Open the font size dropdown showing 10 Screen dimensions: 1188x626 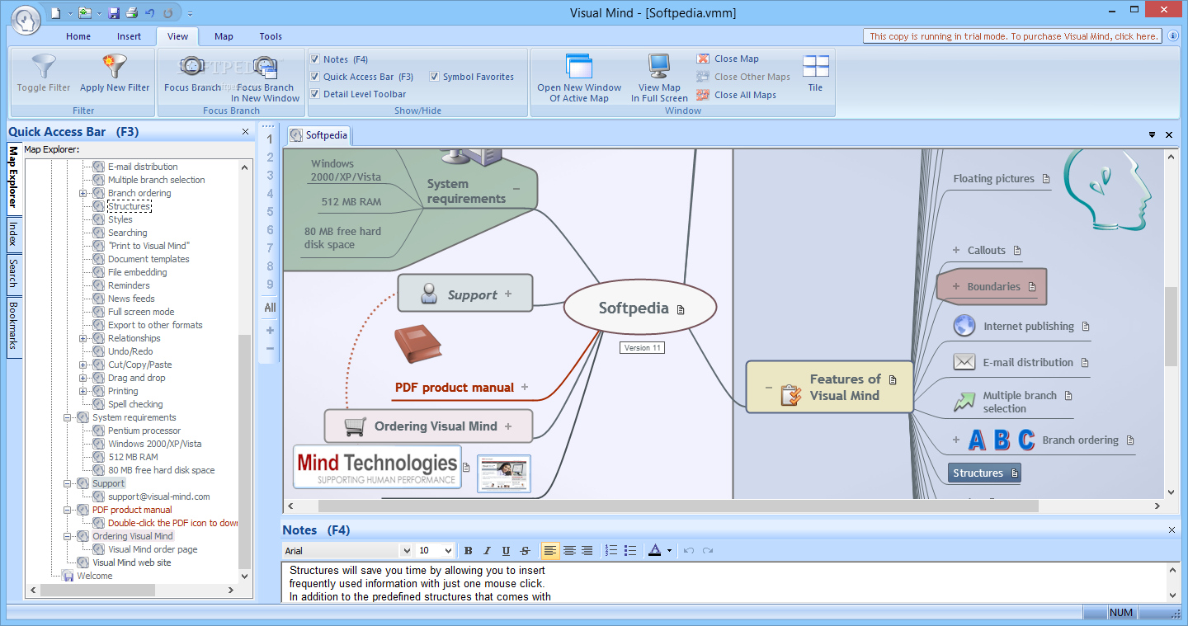click(x=448, y=550)
